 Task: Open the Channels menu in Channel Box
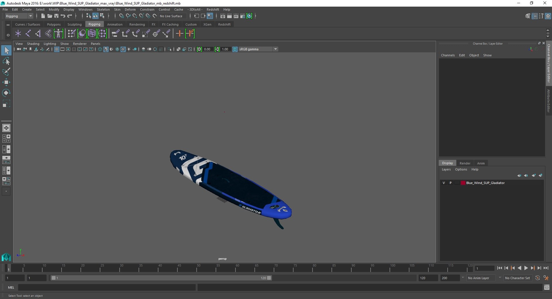coord(448,55)
